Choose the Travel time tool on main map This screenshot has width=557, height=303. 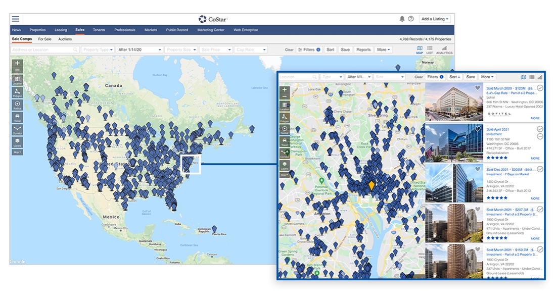18,117
